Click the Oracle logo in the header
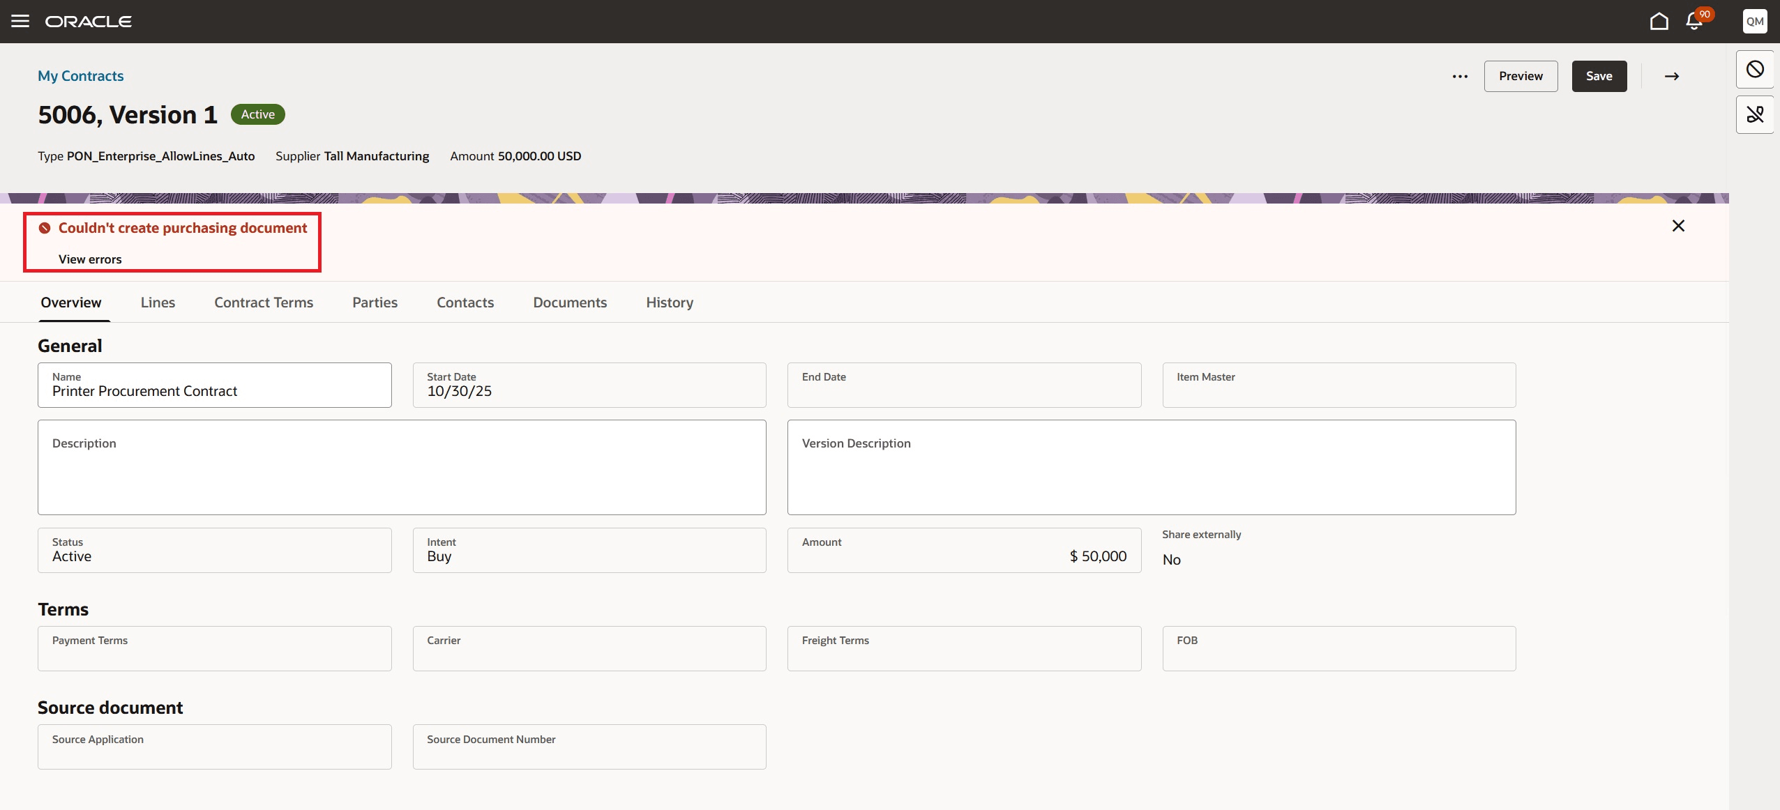 89,21
